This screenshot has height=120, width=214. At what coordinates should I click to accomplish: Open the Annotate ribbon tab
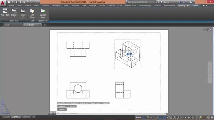click(x=75, y=6)
